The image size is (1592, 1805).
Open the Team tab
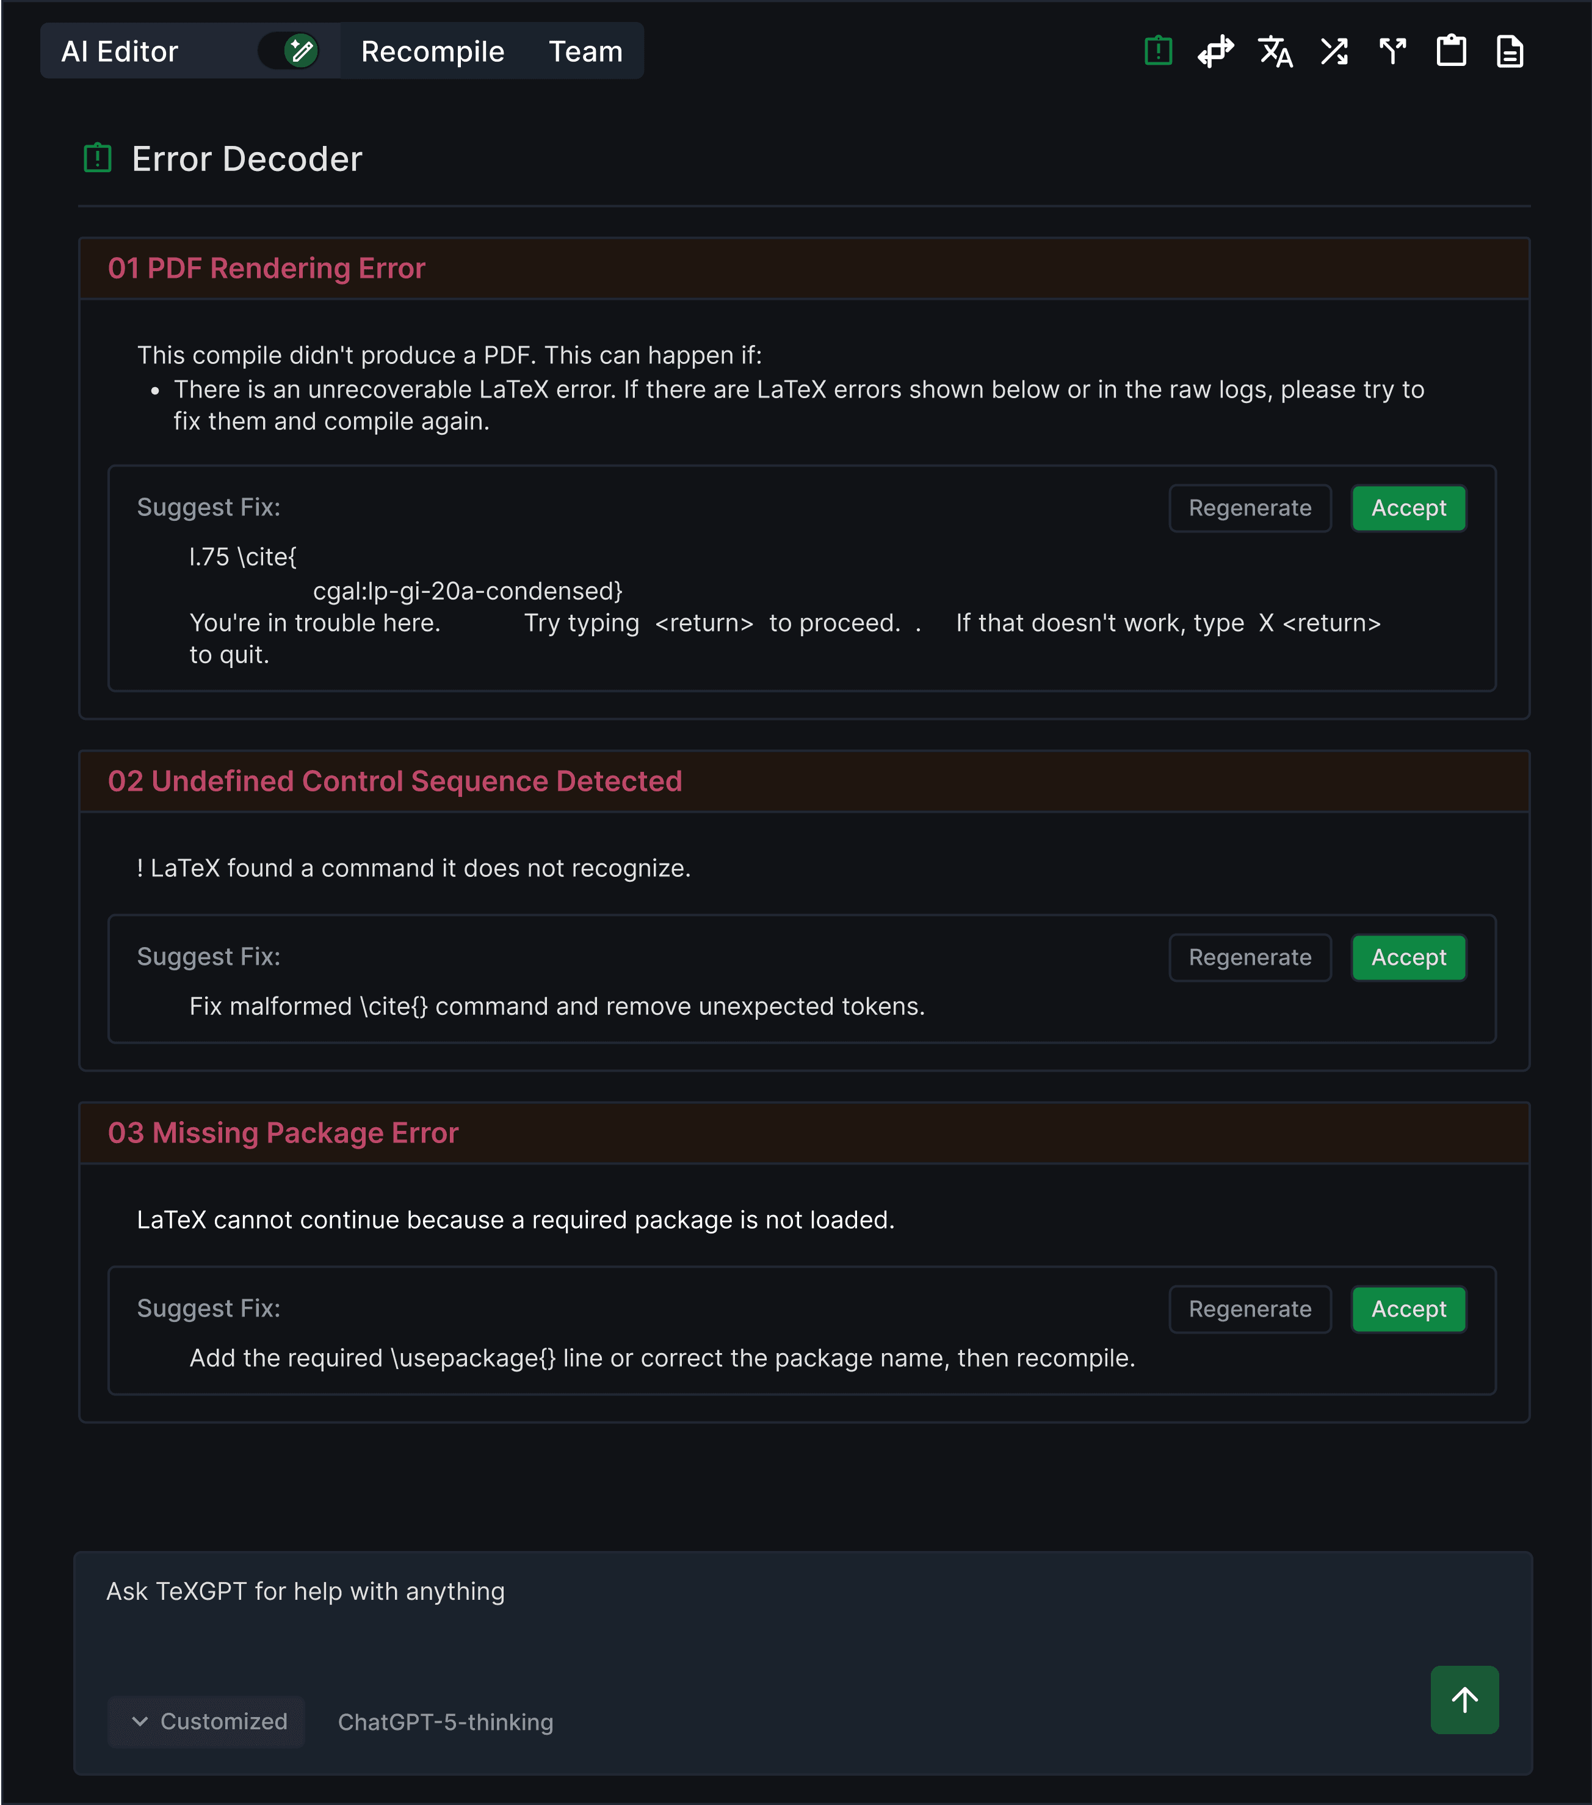pyautogui.click(x=585, y=51)
